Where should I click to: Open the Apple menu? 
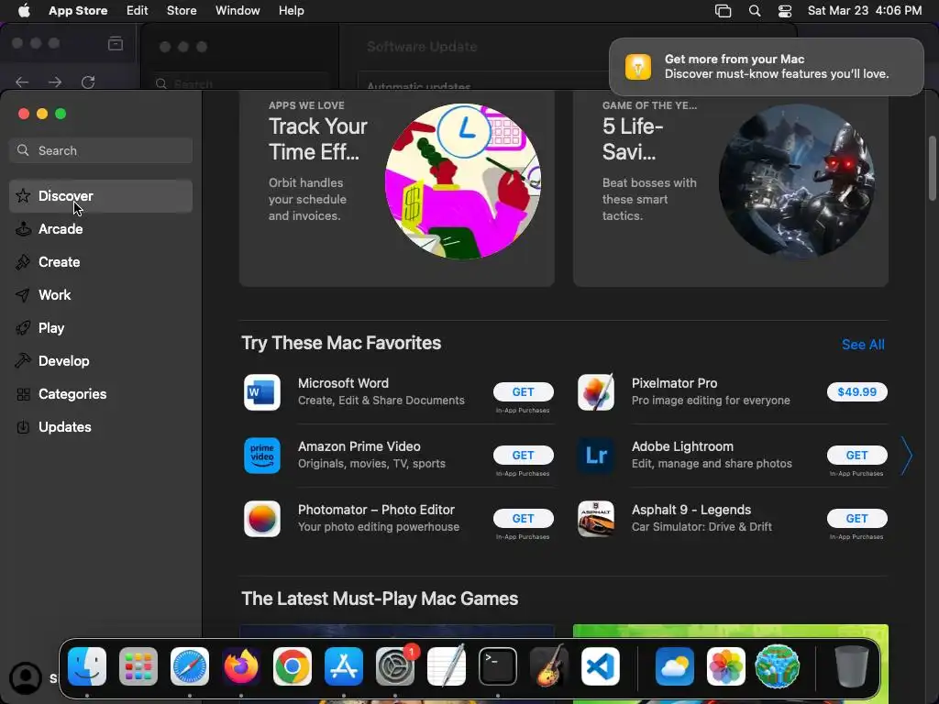[x=24, y=11]
